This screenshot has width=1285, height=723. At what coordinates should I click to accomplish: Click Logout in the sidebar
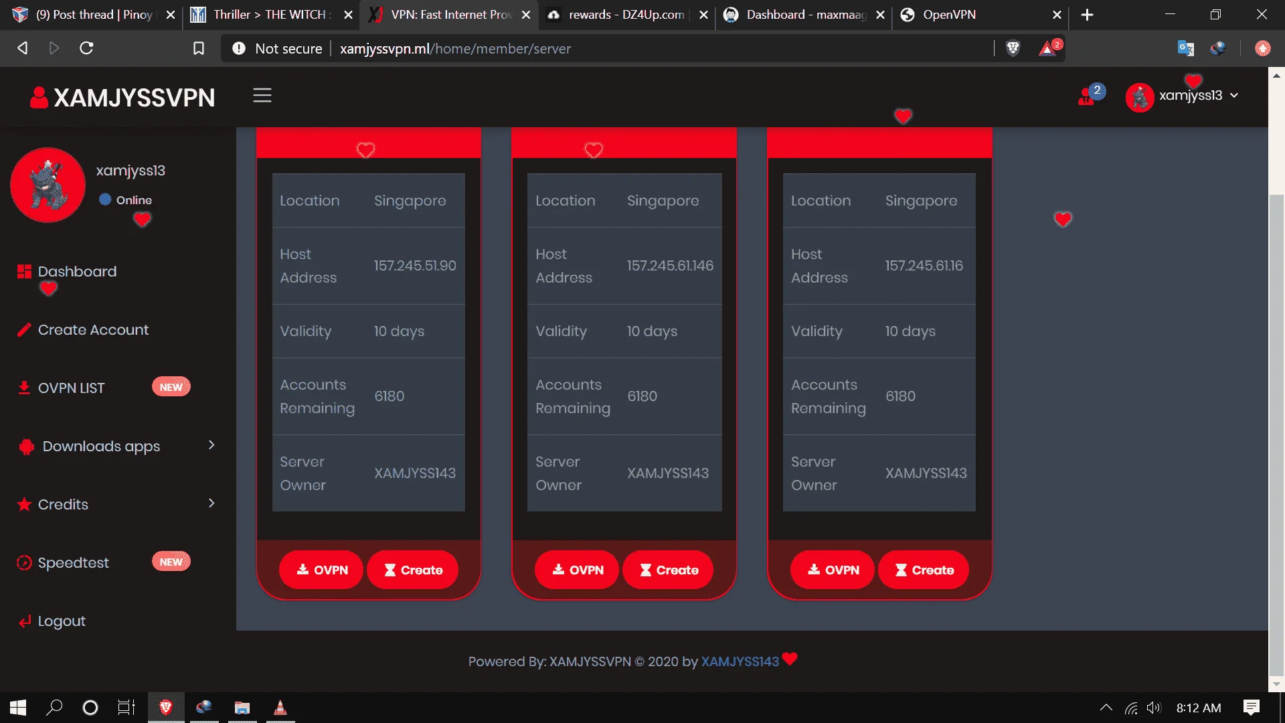[x=62, y=621]
